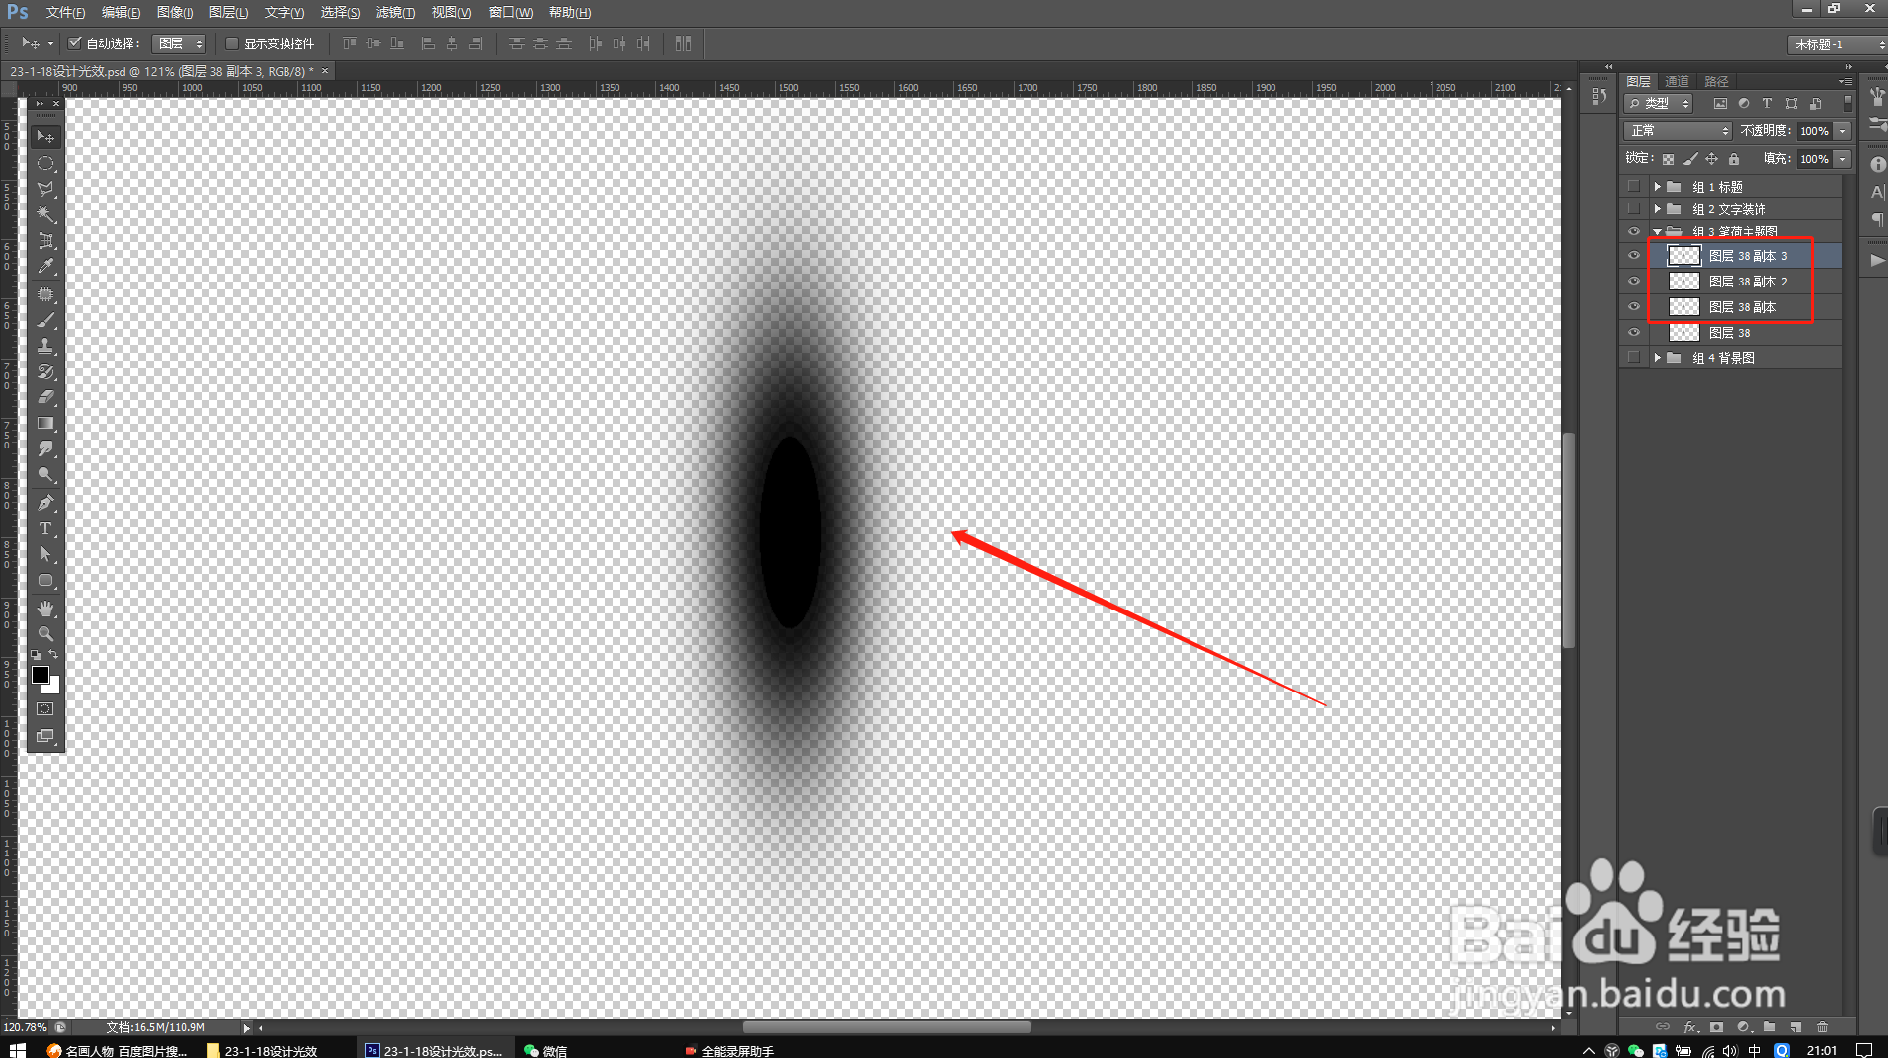Hide 图层 38 副本 3 layer eye

pyautogui.click(x=1633, y=255)
